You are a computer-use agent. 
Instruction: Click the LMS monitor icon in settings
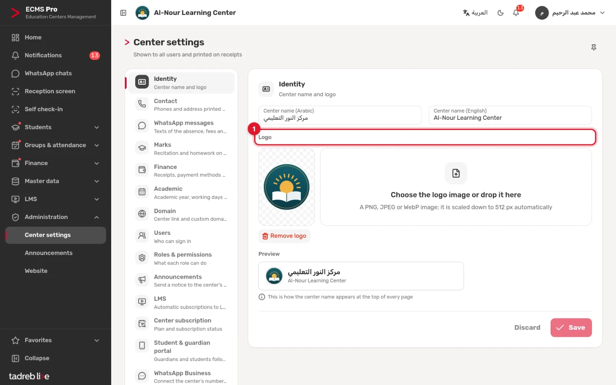[x=142, y=302]
